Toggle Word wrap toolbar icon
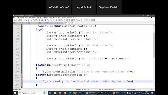 point(62,20)
